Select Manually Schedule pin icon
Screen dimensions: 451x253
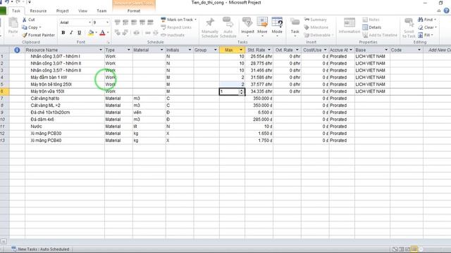[210, 22]
